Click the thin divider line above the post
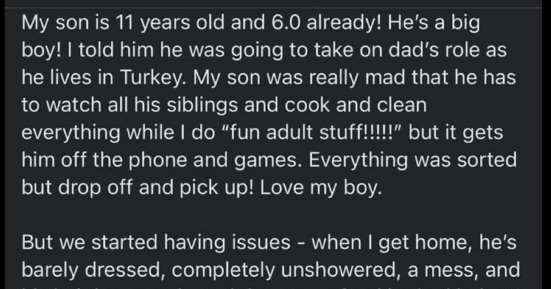This screenshot has height=289, width=551. click(275, 6)
